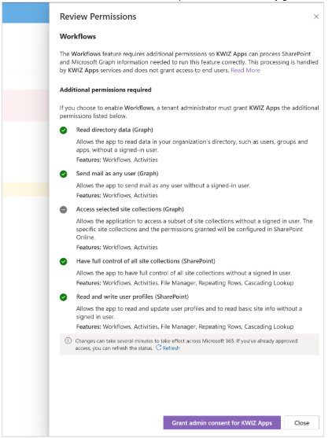
Task: Select the Send mail as any user (Graph) heading
Action: [117, 174]
